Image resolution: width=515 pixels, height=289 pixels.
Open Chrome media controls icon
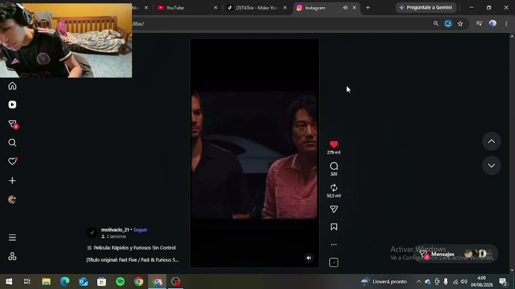pyautogui.click(x=479, y=24)
